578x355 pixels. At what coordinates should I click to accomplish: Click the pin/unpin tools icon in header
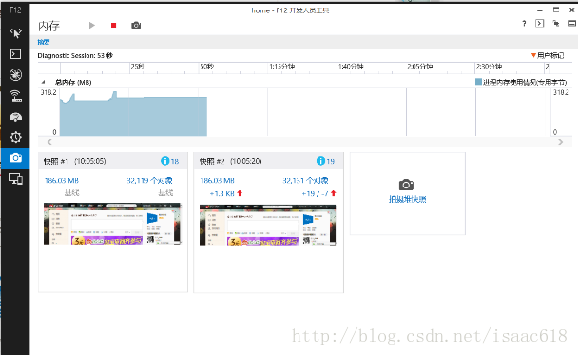pyautogui.click(x=556, y=24)
